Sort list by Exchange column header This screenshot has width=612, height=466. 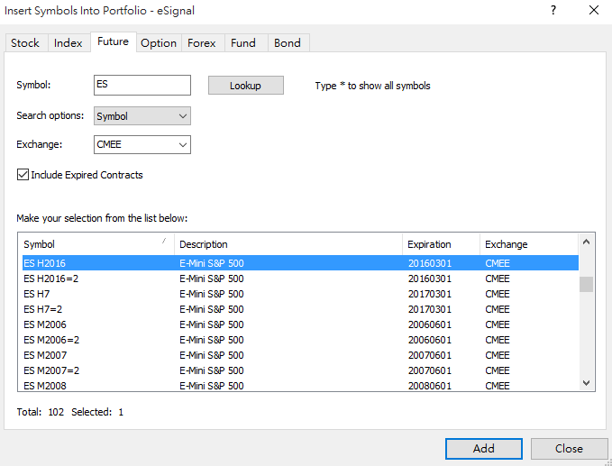(528, 244)
